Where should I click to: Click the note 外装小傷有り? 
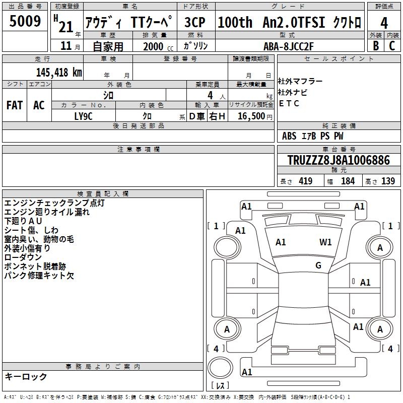click(x=27, y=248)
